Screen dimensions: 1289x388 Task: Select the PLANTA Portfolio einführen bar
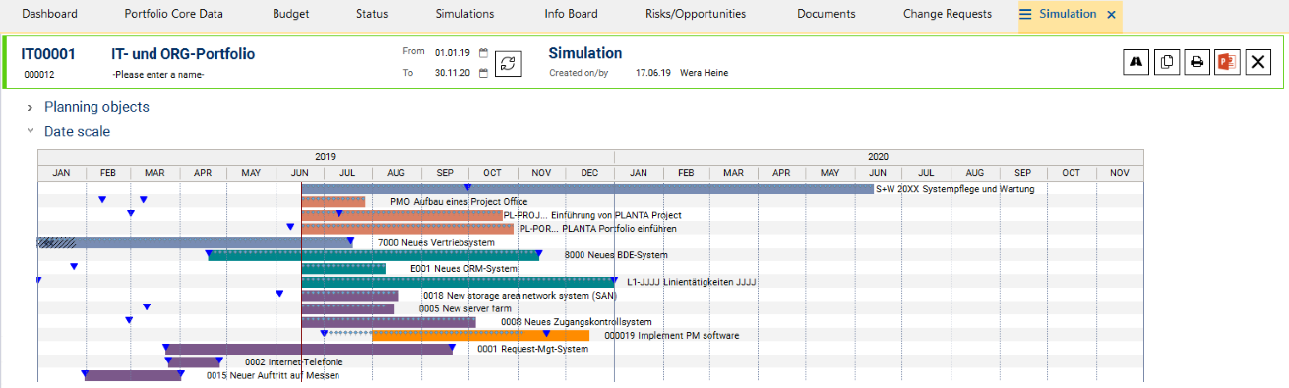coord(407,229)
